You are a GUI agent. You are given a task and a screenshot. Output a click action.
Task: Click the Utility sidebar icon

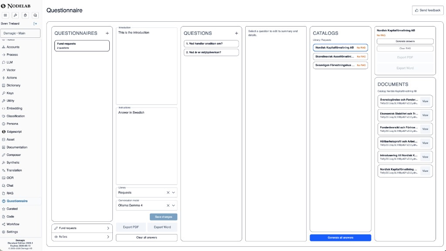3,101
